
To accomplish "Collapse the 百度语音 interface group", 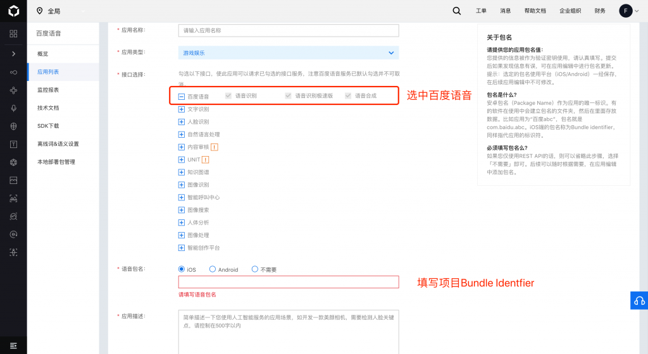I will coord(182,97).
